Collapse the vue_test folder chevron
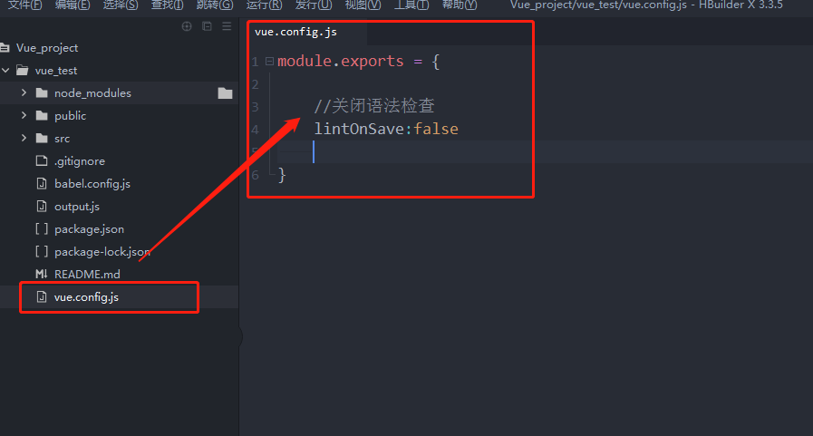 coord(5,70)
